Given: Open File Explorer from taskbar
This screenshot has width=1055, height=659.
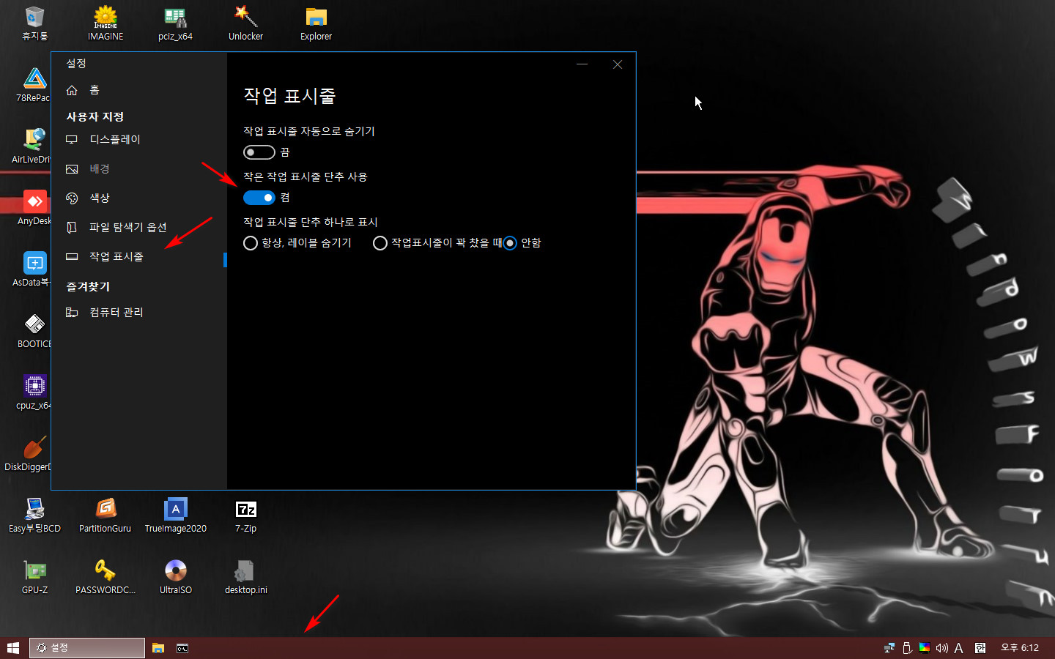Looking at the screenshot, I should [158, 648].
